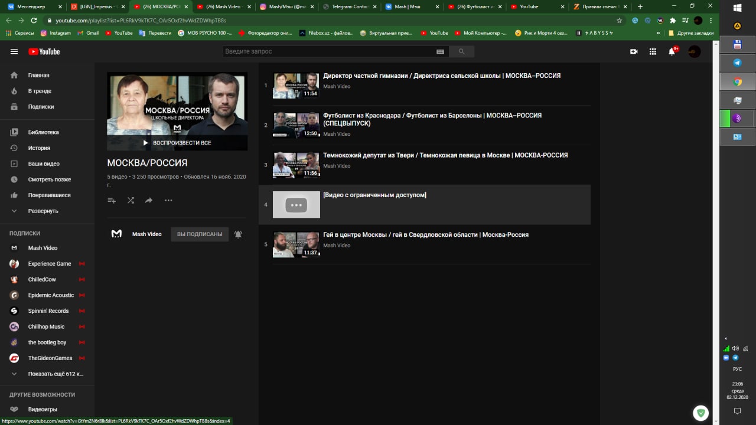Viewport: 756px width, 425px height.
Task: Click Chrome icon in Windows taskbar
Action: [x=737, y=82]
